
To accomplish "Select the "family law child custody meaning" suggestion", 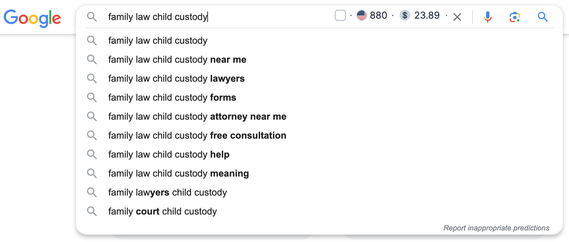I will click(178, 174).
